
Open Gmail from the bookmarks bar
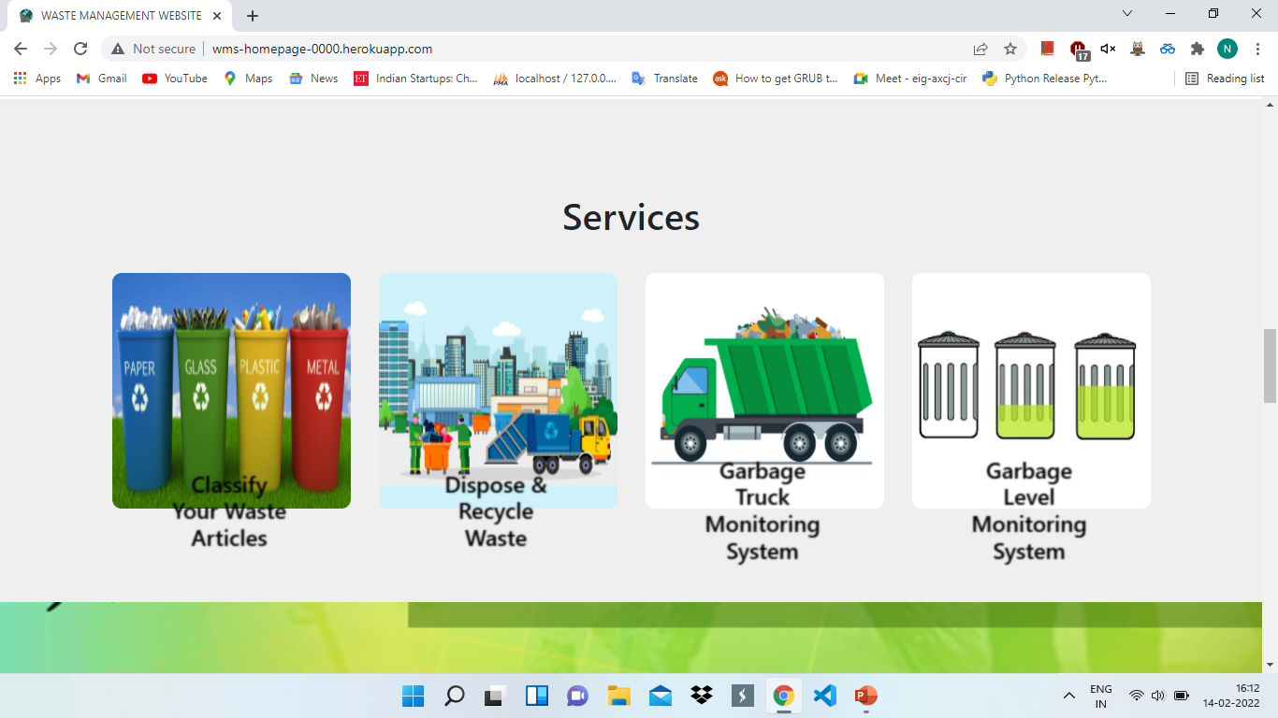click(x=100, y=79)
